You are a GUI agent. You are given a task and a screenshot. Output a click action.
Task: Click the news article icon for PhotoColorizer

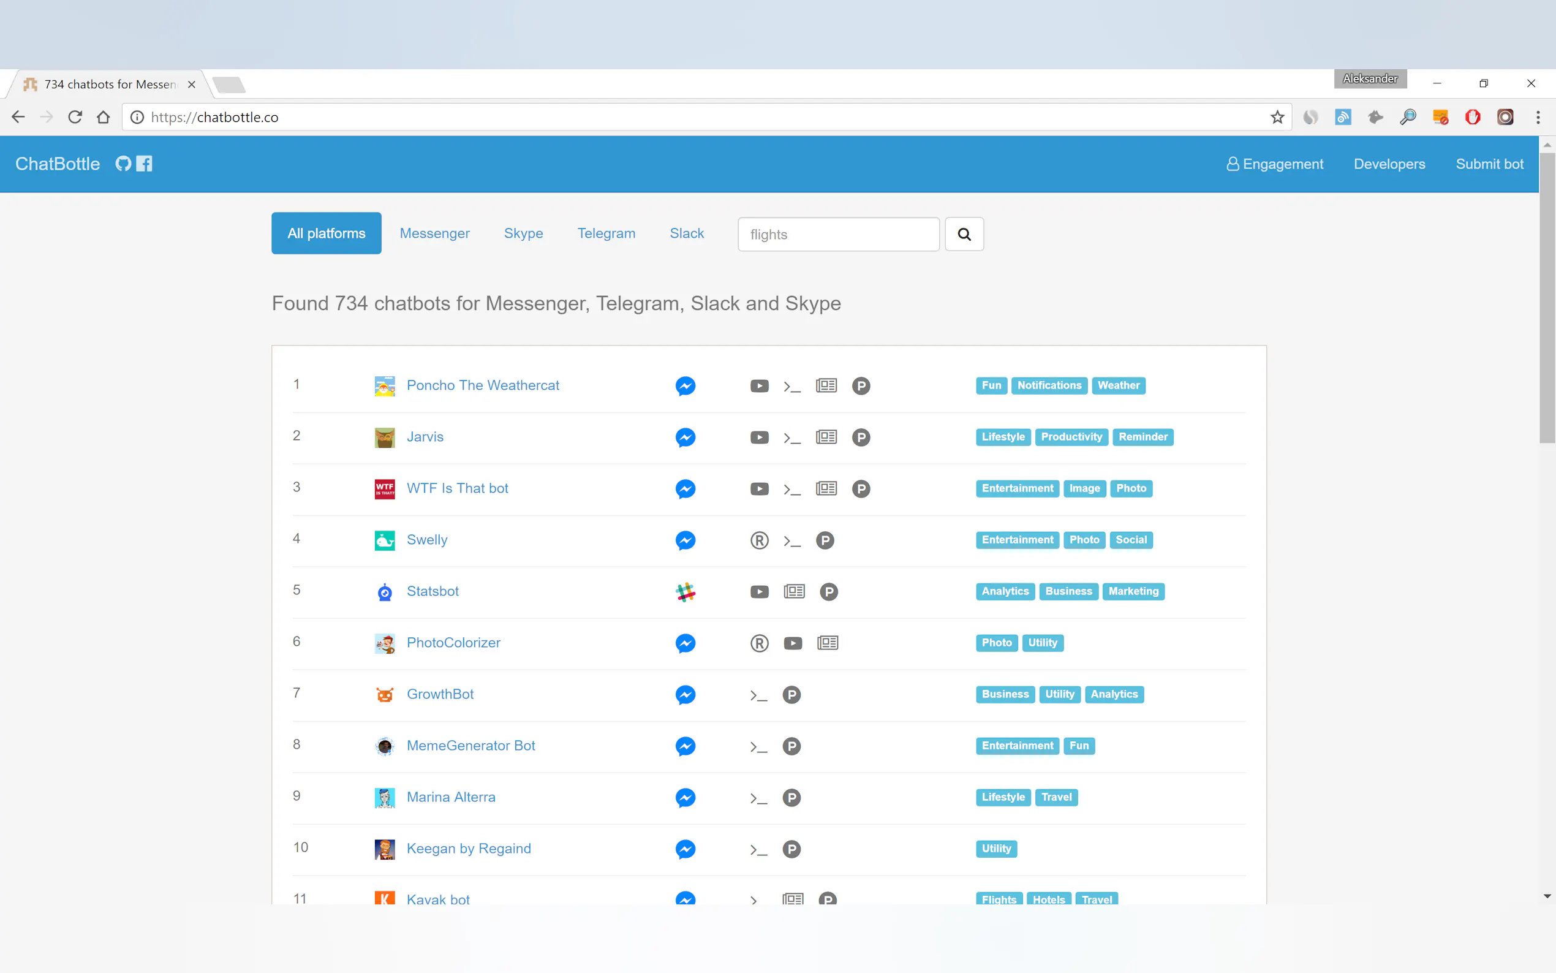tap(827, 643)
